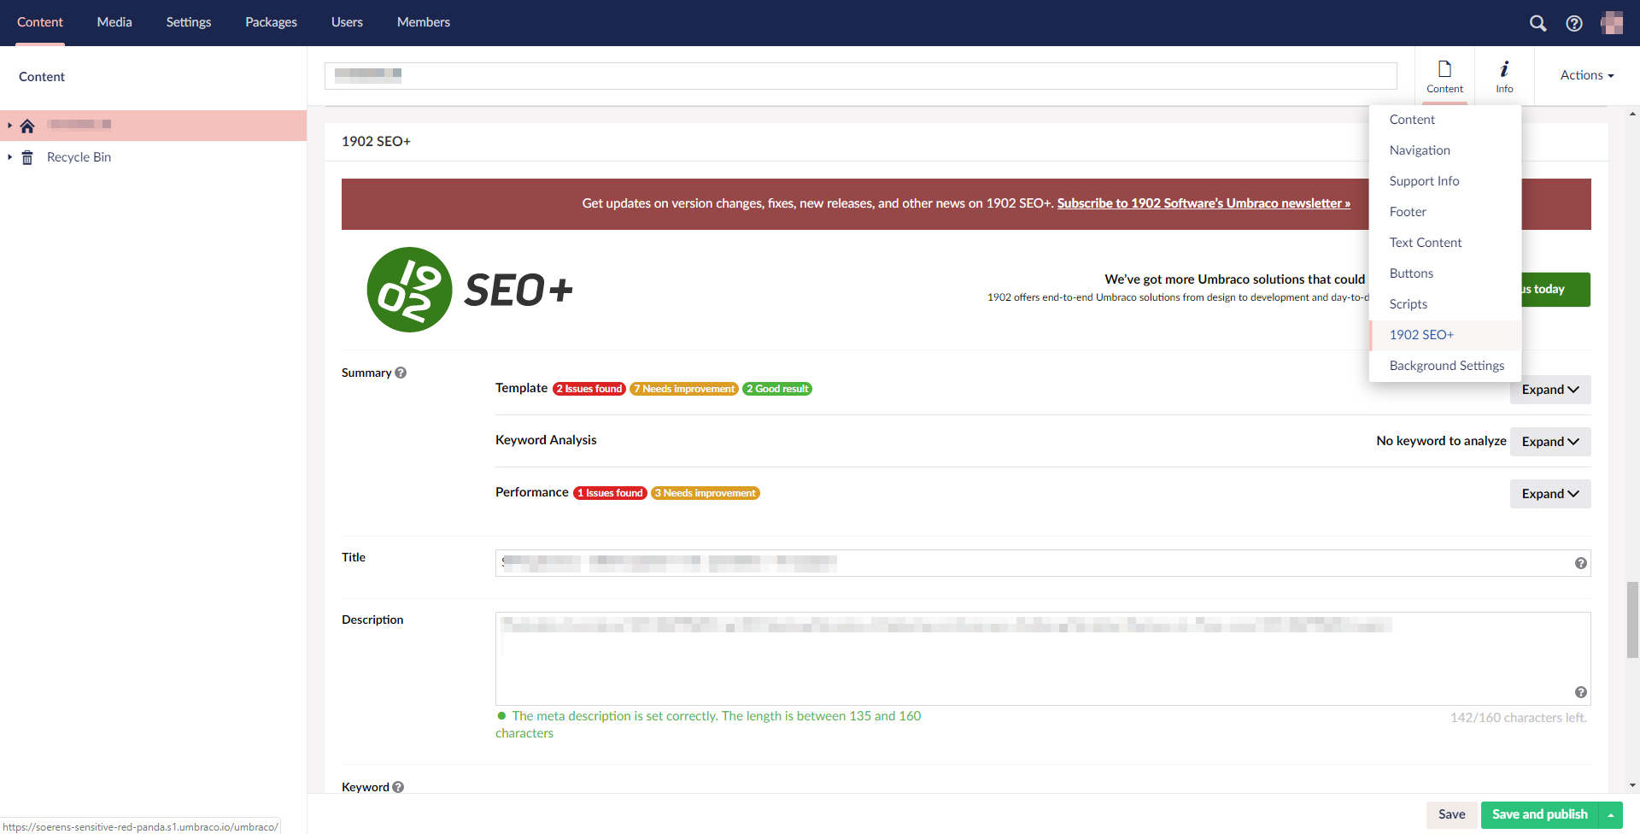Select 1902 SEO+ menu entry

[x=1445, y=335]
